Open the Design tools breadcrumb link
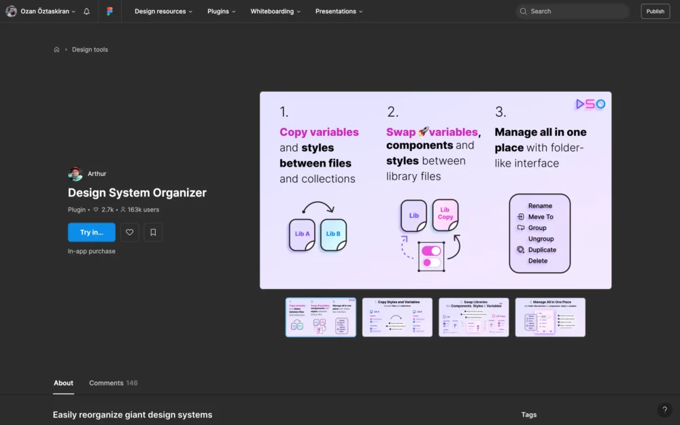The image size is (680, 425). click(x=90, y=50)
